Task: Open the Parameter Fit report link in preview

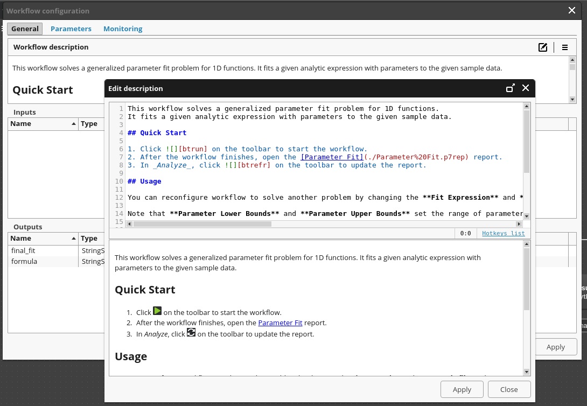Action: pyautogui.click(x=280, y=323)
